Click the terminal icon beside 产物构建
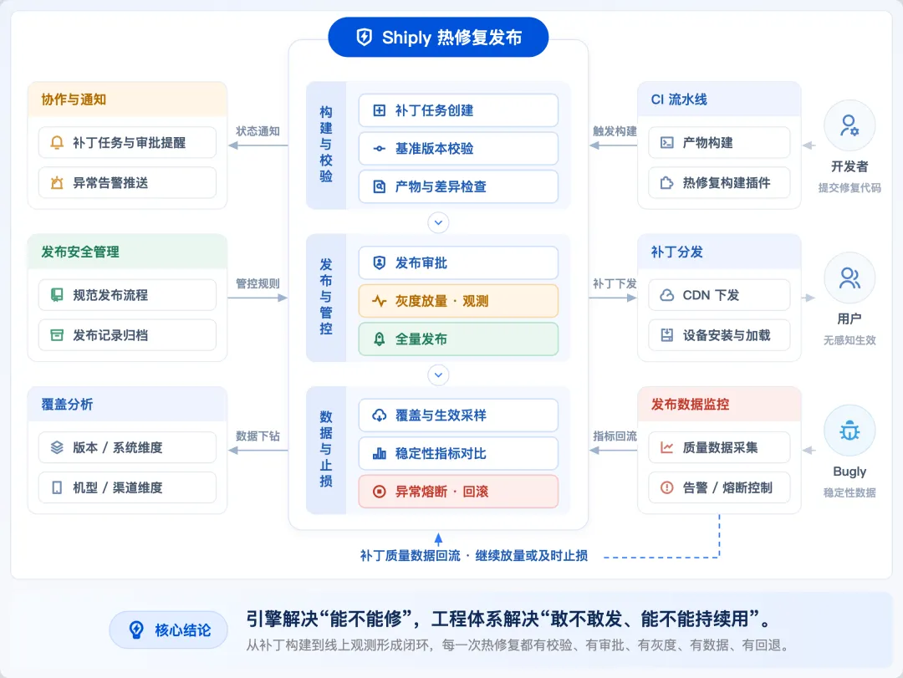This screenshot has height=678, width=903. [x=666, y=142]
